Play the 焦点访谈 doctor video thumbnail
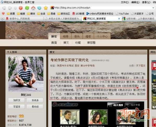This screenshot has height=127, width=156. click(70, 117)
